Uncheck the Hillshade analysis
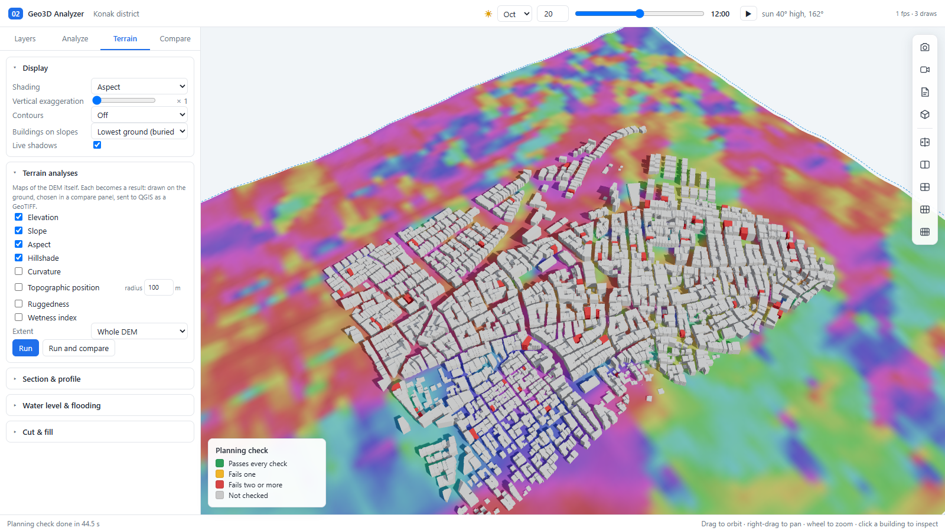 click(19, 258)
